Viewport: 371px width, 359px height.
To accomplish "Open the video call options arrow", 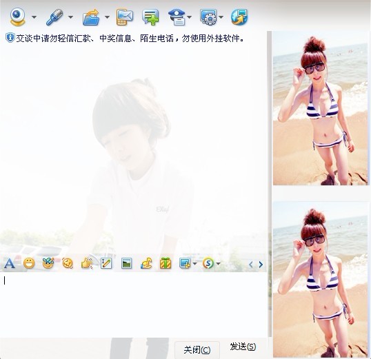I will point(34,17).
